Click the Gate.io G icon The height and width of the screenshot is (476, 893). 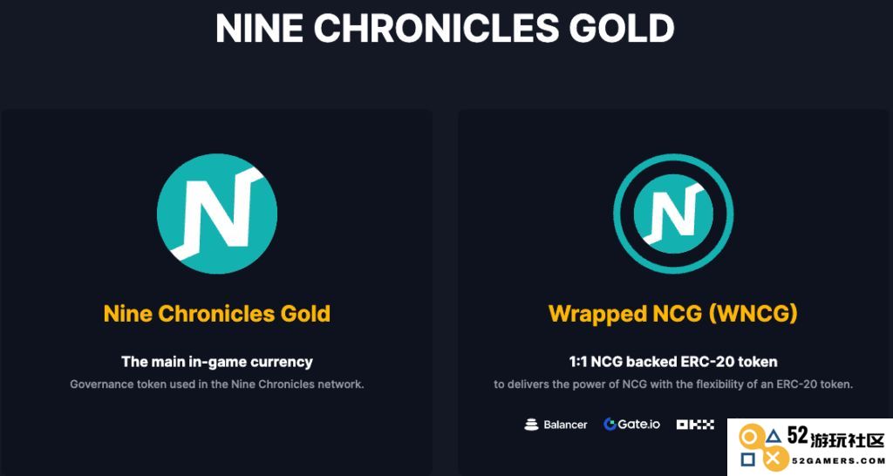610,425
